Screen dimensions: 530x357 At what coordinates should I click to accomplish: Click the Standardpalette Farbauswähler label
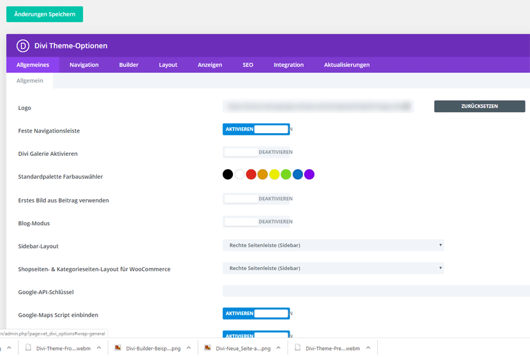point(60,176)
